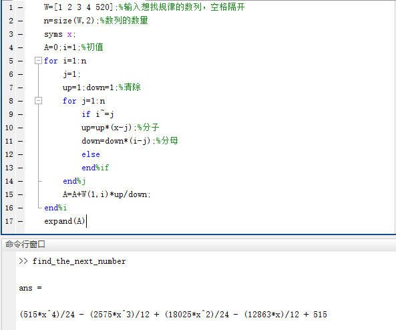Click the polynomial result starting (515*x^4)/24
Screen dimensions: 396x330
[x=173, y=315]
